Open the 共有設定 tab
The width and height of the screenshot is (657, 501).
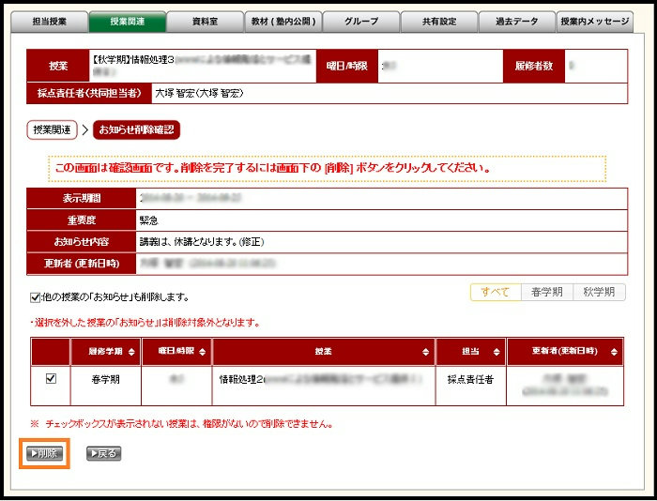[x=439, y=21]
